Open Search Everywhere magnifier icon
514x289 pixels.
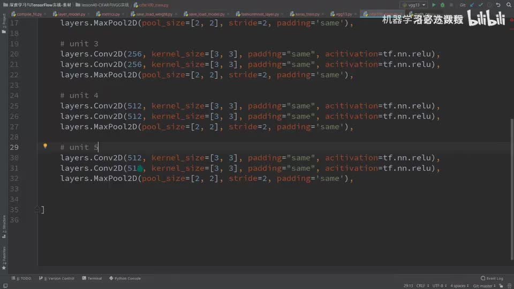pos(509,5)
